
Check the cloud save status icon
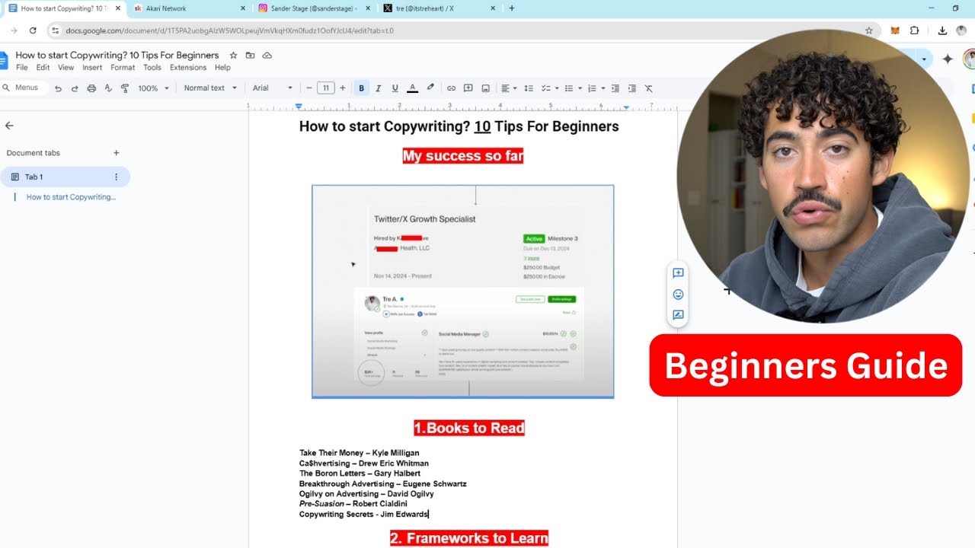tap(267, 56)
